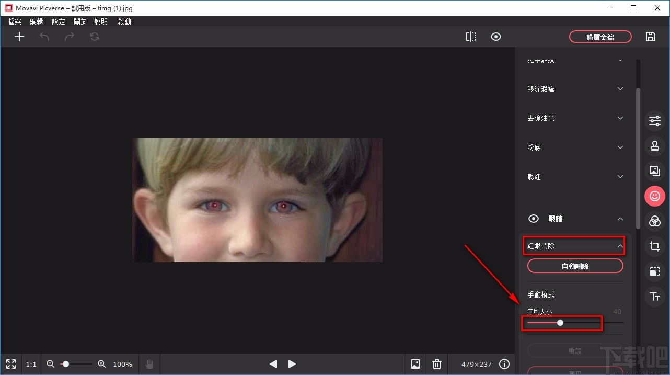Open the 啟動 menu

pyautogui.click(x=124, y=21)
